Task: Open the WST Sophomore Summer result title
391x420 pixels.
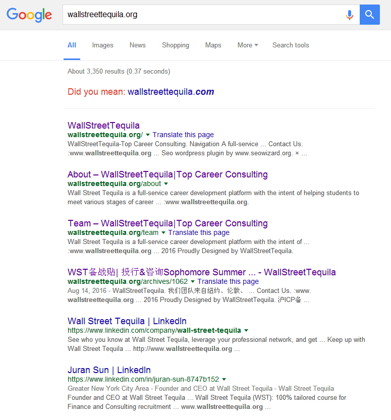Action: (201, 272)
